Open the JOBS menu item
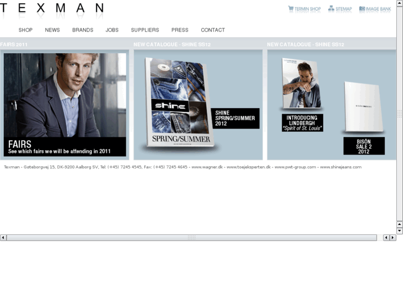Image resolution: width=403 pixels, height=302 pixels. coord(112,30)
